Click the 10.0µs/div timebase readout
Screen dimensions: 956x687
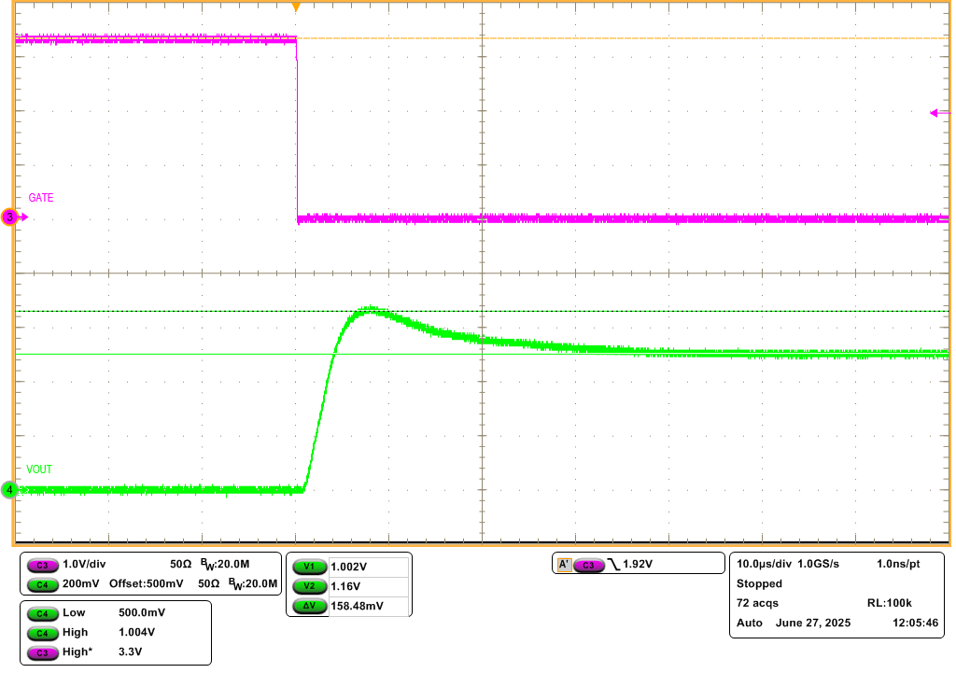763,564
